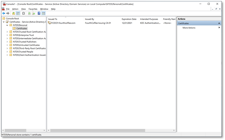
Task: Toggle Show/Hide Console Tree icon
Action: click(x=18, y=13)
